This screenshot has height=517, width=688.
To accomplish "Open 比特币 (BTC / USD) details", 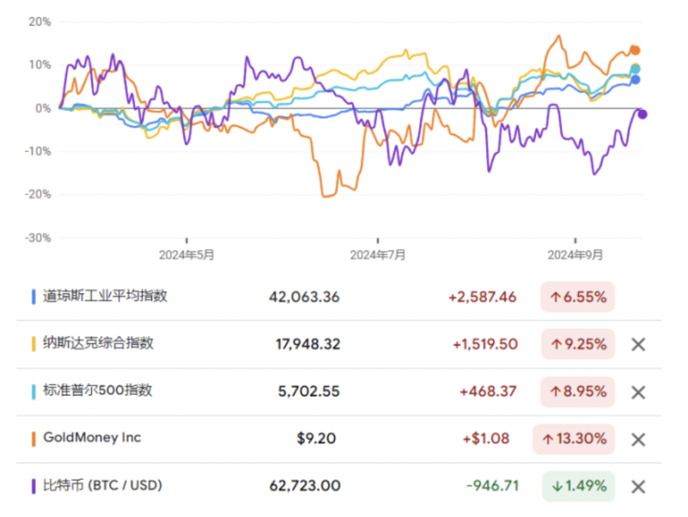I will point(103,485).
